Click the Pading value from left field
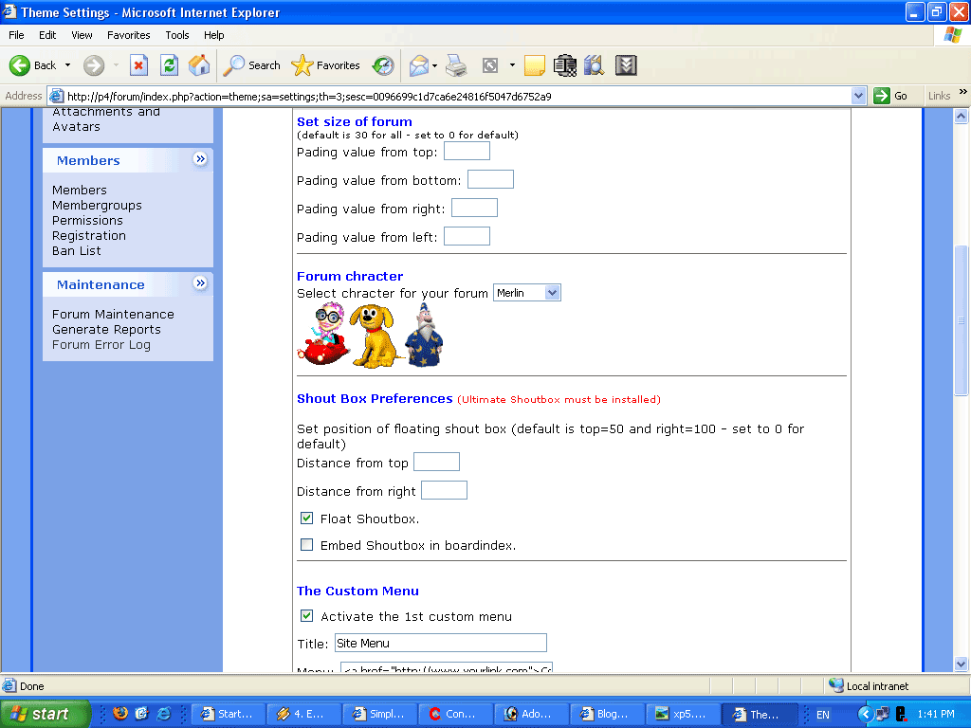The height and width of the screenshot is (728, 971). pos(467,236)
